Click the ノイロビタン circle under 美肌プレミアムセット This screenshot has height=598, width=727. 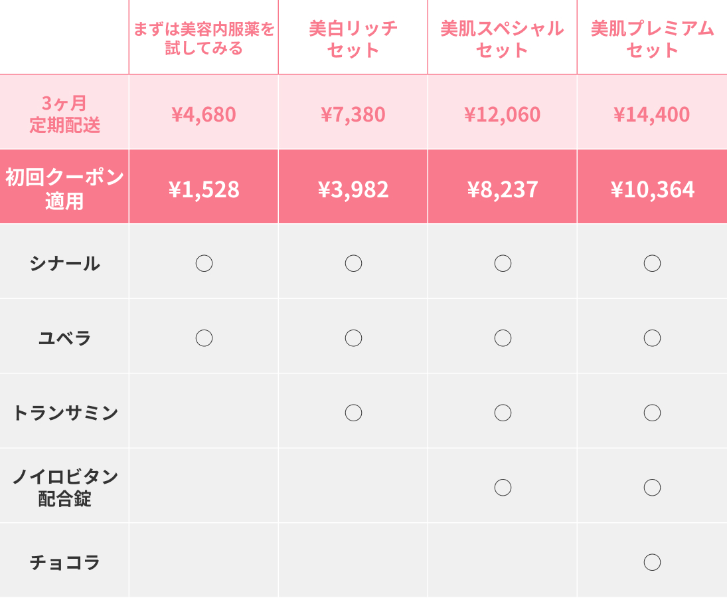click(652, 487)
